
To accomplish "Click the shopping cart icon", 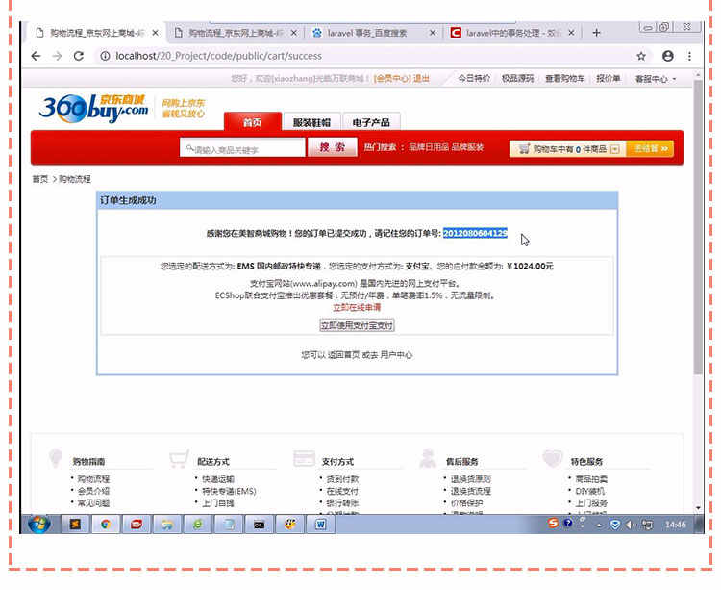I will pyautogui.click(x=524, y=148).
